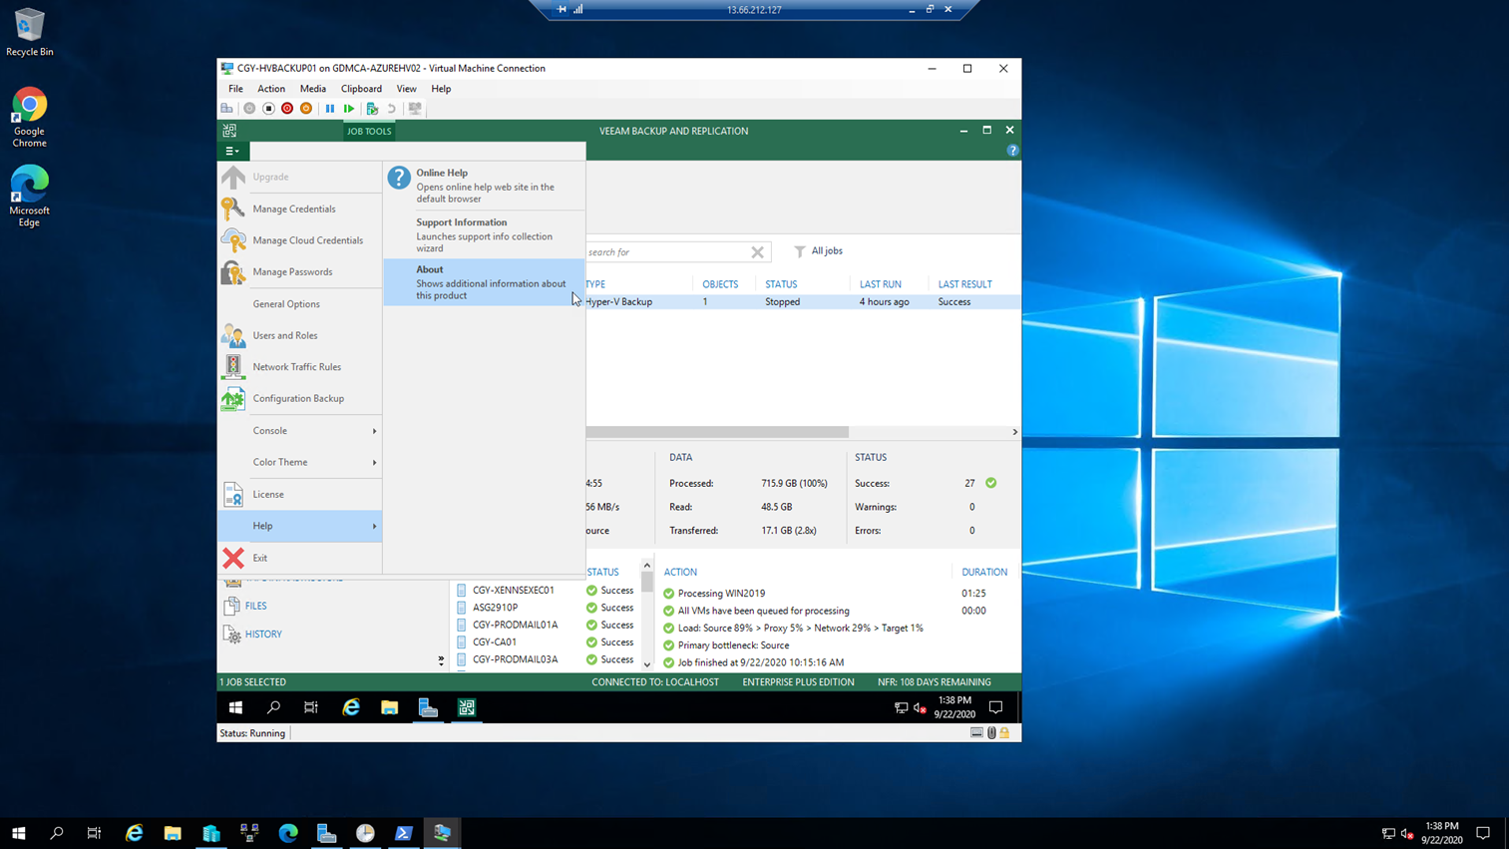The width and height of the screenshot is (1509, 849).
Task: Click the Manage Passwords lock icon
Action: tap(233, 271)
